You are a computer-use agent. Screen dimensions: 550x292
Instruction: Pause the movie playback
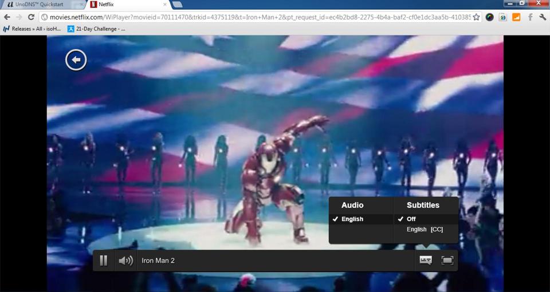pyautogui.click(x=104, y=261)
